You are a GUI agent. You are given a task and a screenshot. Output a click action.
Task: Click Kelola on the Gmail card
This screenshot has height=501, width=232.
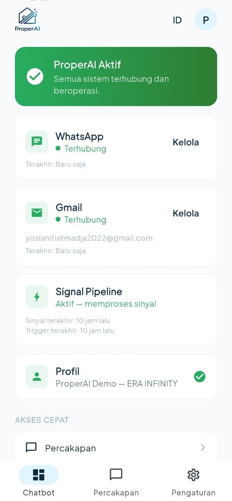[186, 213]
